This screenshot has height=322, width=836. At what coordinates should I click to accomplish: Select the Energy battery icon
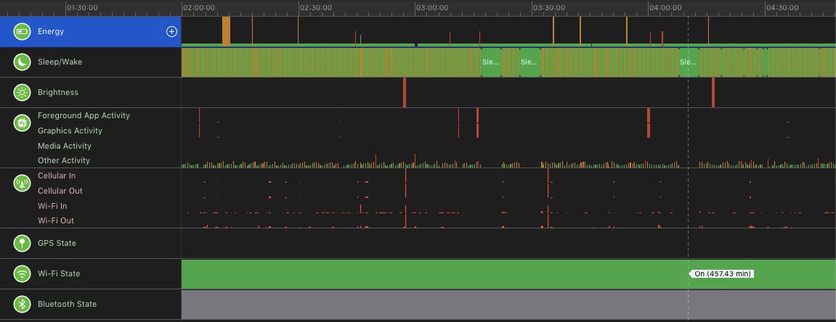coord(22,31)
